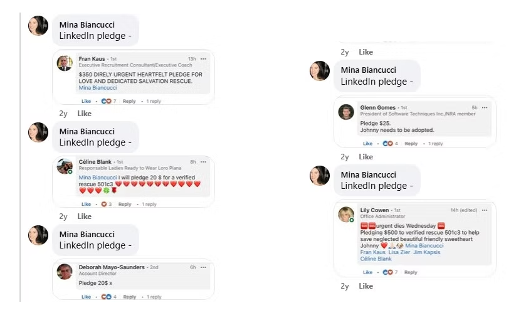Click Mina Biancucci's avatar in top-left comment
Viewport: 521px width, 315px height.
tap(38, 26)
